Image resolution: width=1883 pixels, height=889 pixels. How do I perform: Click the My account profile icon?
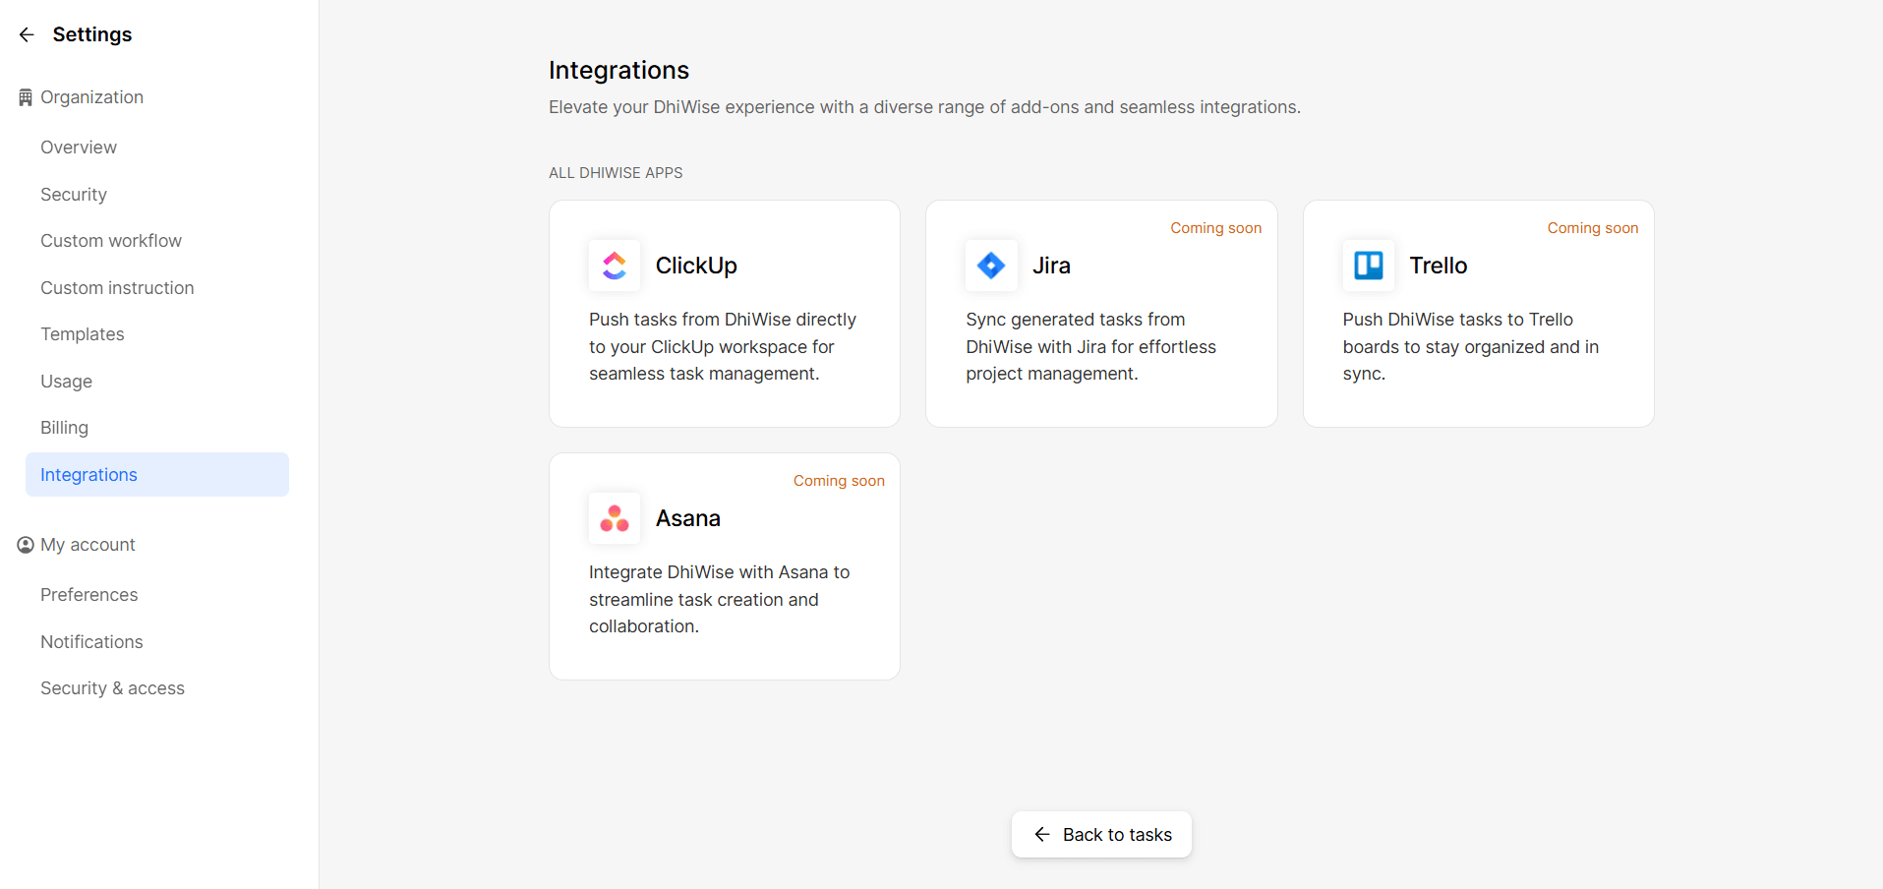[26, 545]
